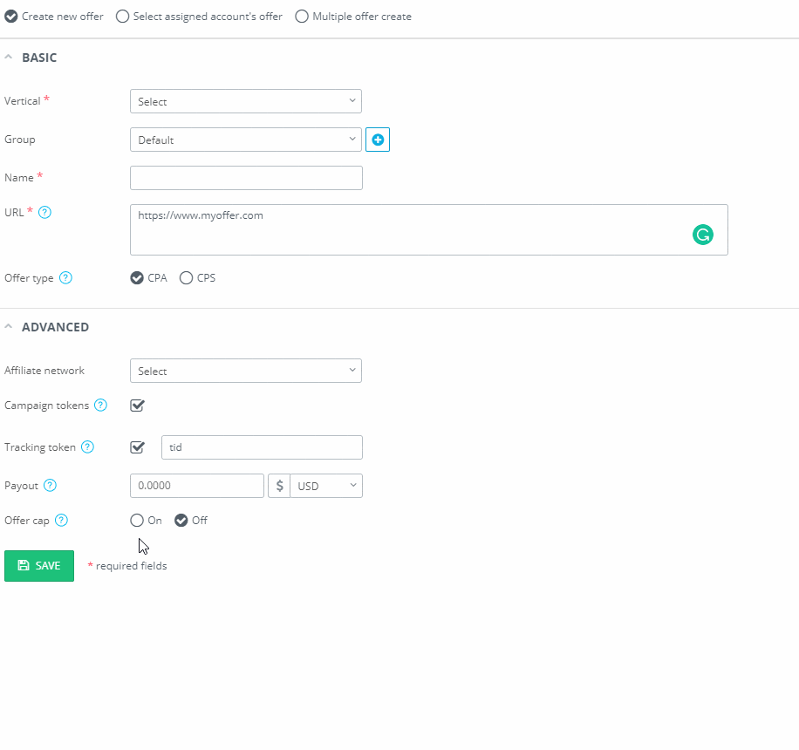Collapse the ADVANCED section
Image resolution: width=799 pixels, height=750 pixels.
pyautogui.click(x=8, y=326)
